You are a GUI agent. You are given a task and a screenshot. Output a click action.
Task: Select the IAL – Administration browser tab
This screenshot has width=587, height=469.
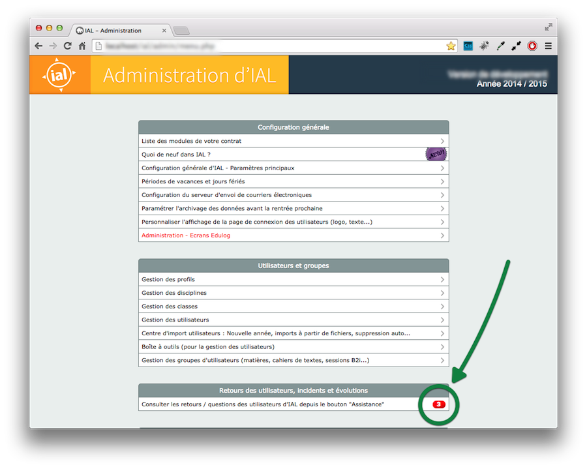(x=117, y=31)
